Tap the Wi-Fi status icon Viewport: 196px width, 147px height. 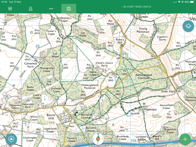(x=179, y=2)
